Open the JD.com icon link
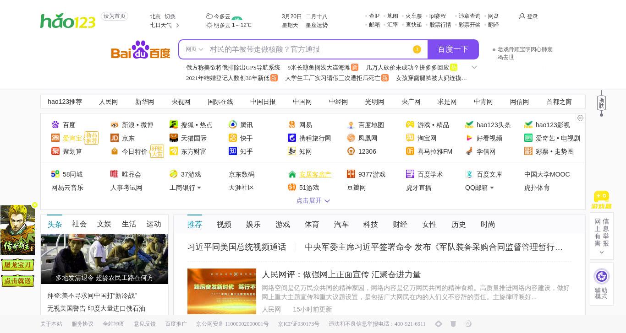The width and height of the screenshot is (626, 333). pos(115,138)
